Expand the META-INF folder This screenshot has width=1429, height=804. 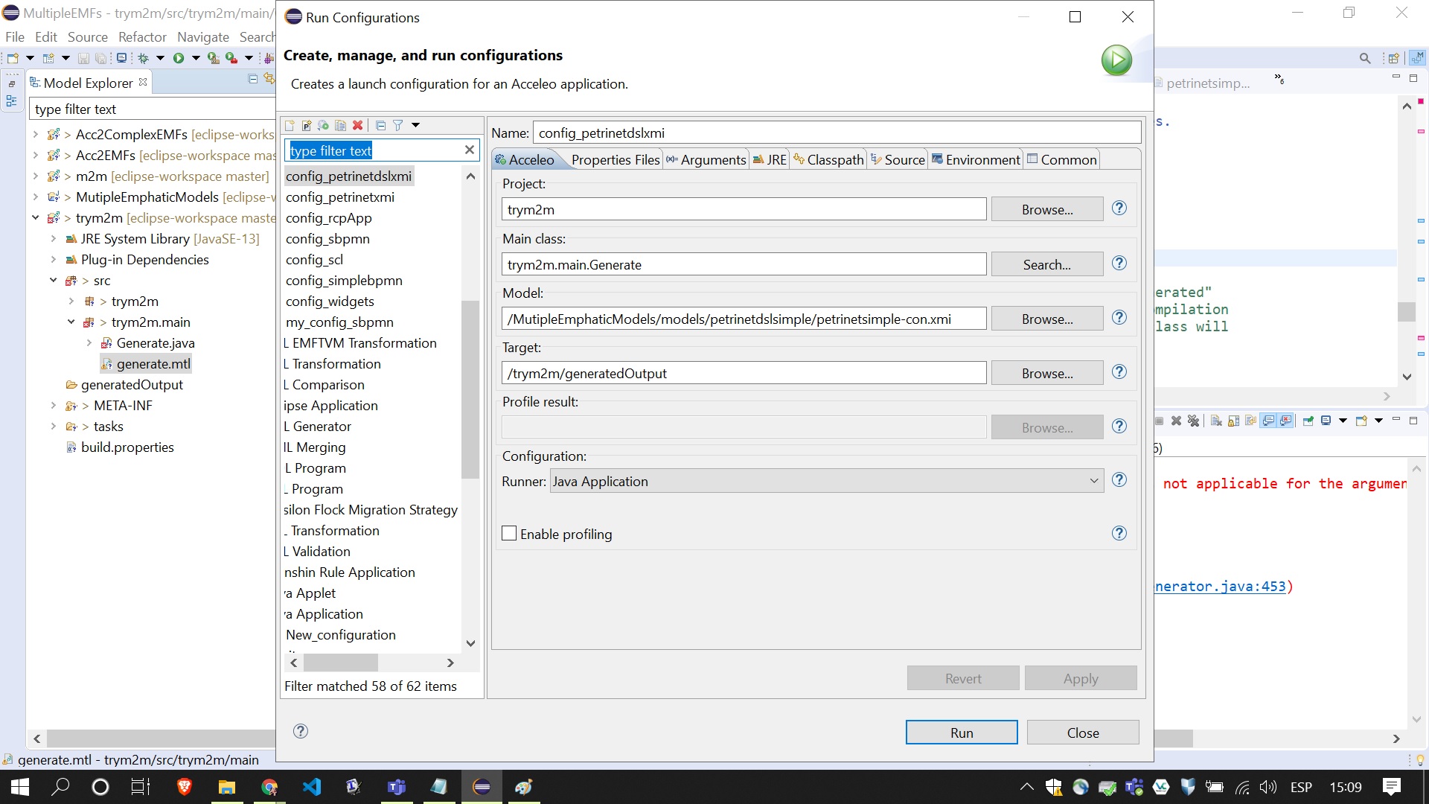[x=53, y=406]
